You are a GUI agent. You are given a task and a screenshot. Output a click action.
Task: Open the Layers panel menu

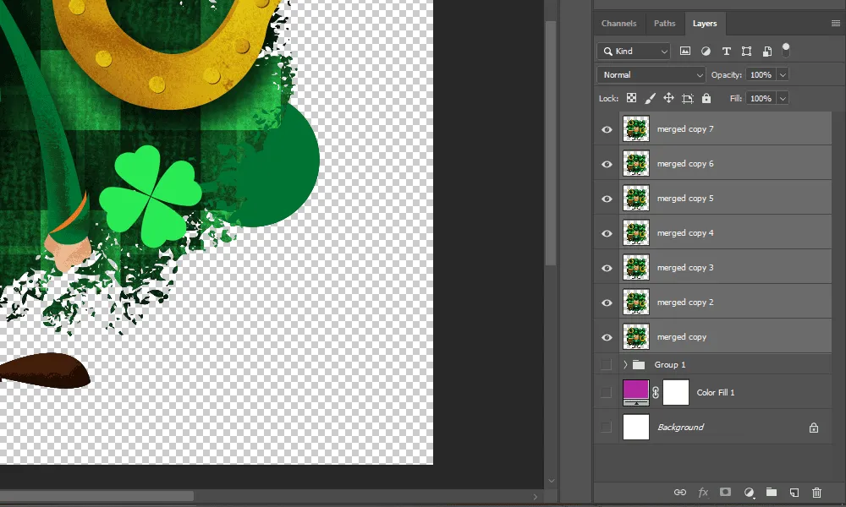(835, 23)
